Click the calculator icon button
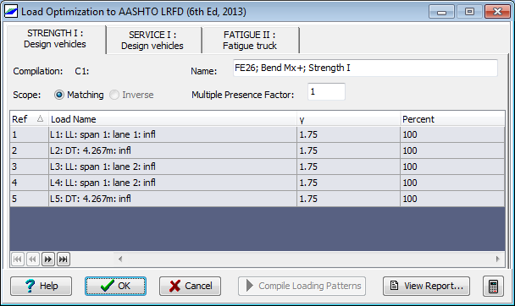The width and height of the screenshot is (515, 306). tap(493, 286)
